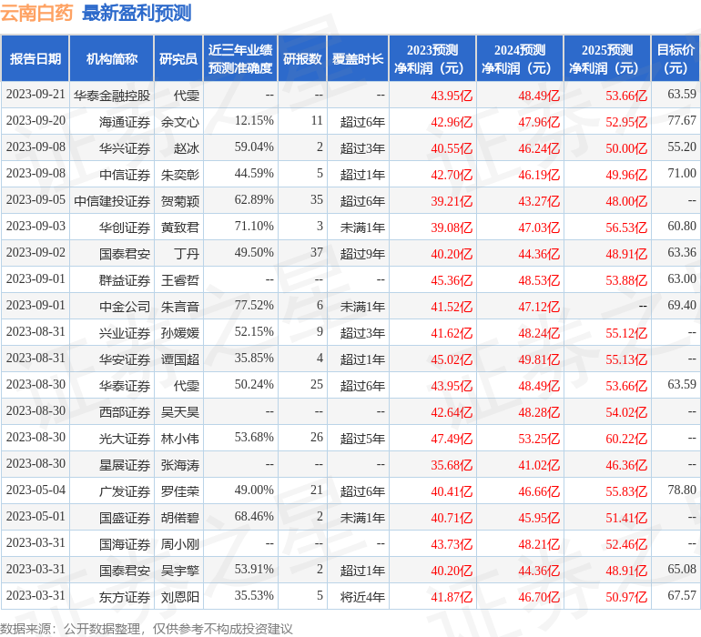
Task: Click researcher 丁丹
Action: tap(187, 254)
